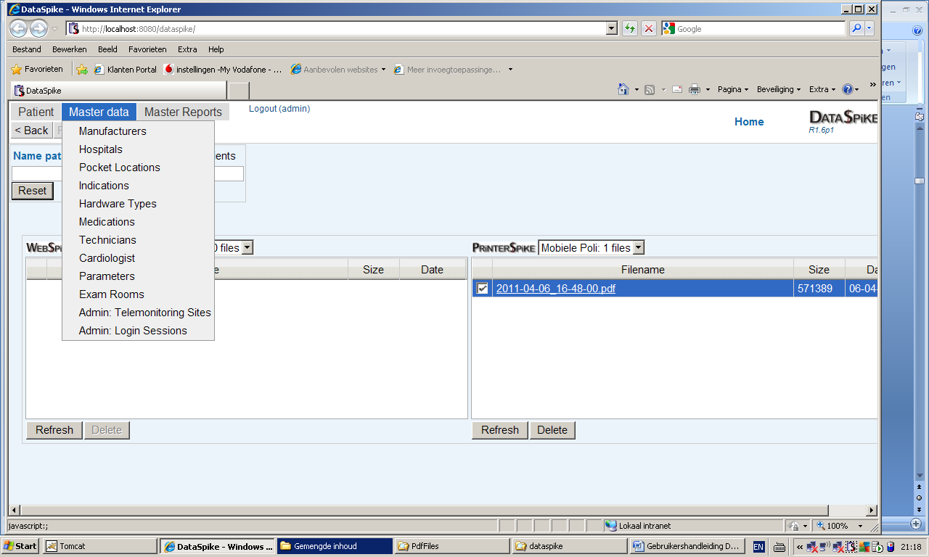Expand the Aanbevolen websites dropdown
Viewport: 929px width, 557px height.
[x=383, y=70]
